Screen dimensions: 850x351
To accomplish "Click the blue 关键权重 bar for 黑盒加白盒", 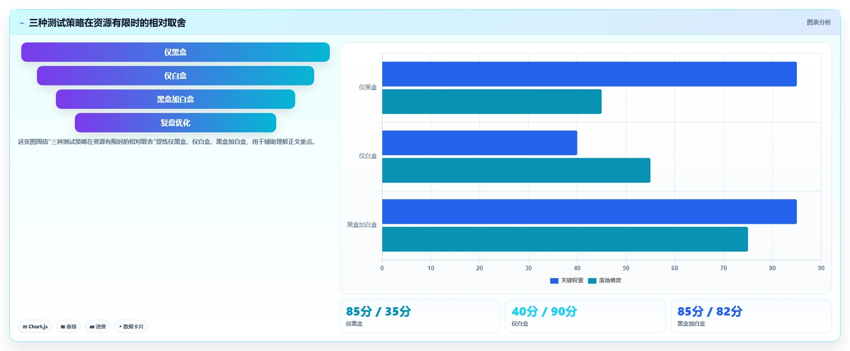I will point(589,212).
